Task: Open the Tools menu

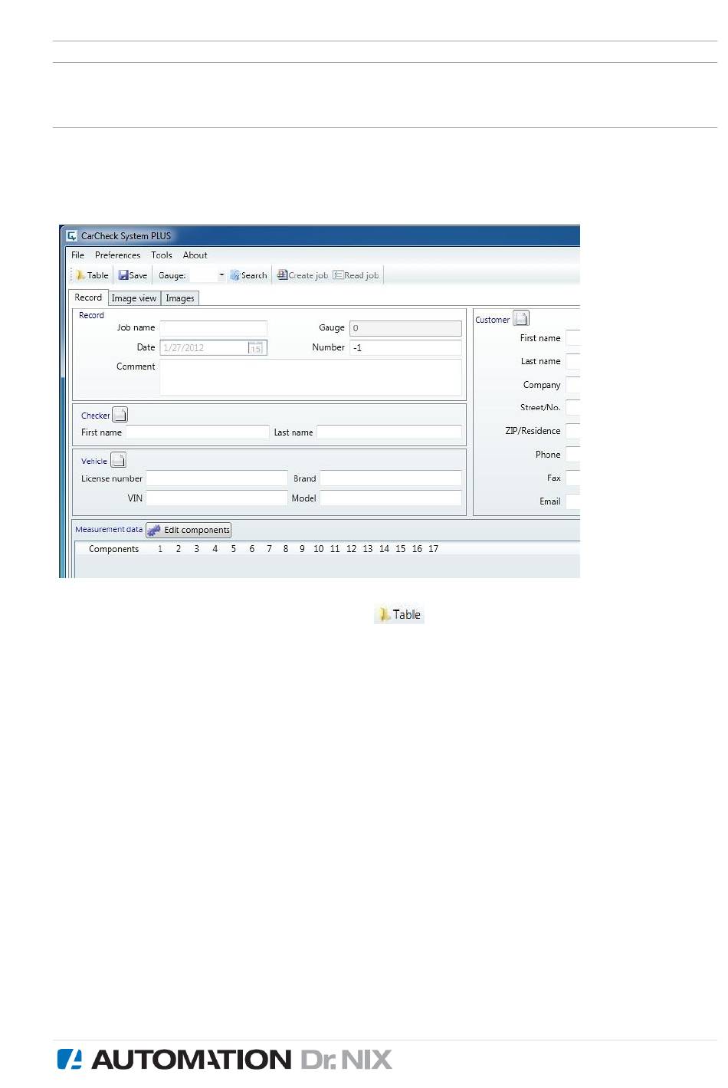Action: [161, 255]
